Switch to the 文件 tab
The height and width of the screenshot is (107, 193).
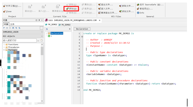click(x=12, y=24)
